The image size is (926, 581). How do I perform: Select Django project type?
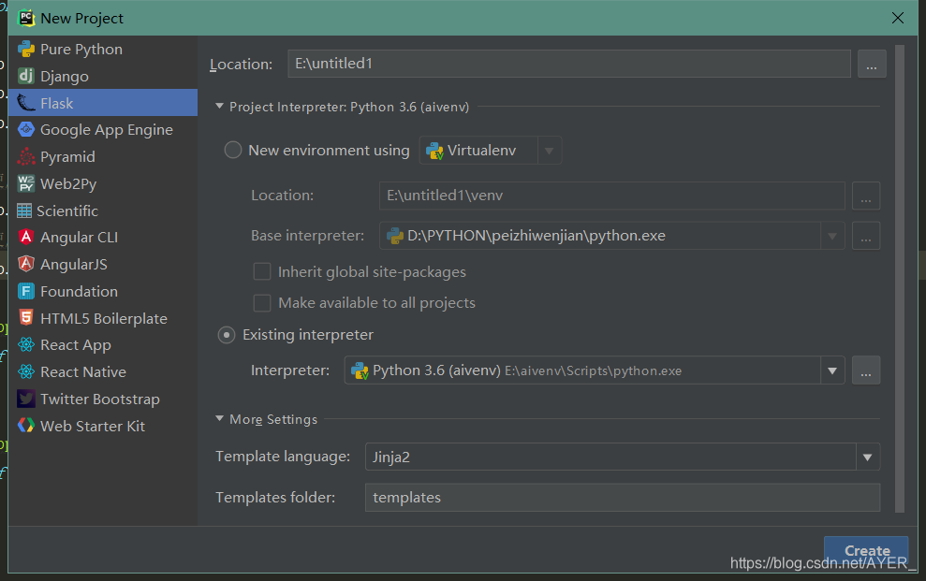pos(103,76)
